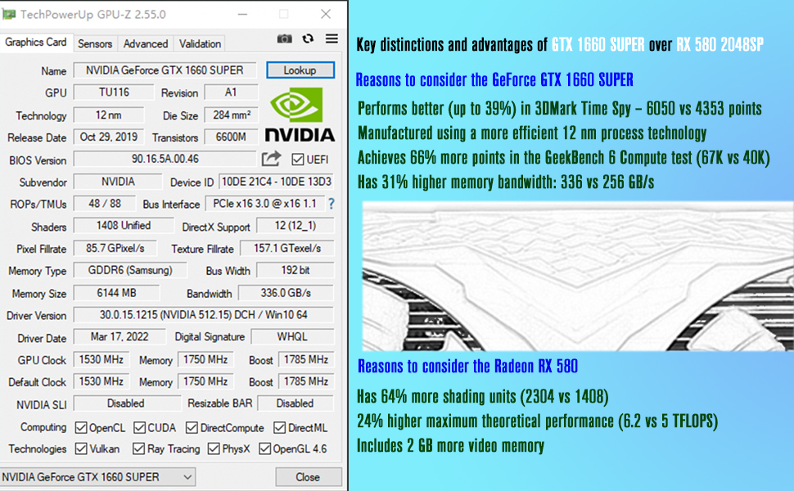Click the BIOS Version field 90.16.5A.00.46
Image resolution: width=794 pixels, height=491 pixels.
(165, 159)
